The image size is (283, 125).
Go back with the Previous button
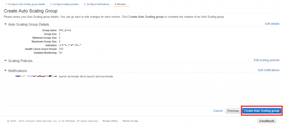pos(233,111)
